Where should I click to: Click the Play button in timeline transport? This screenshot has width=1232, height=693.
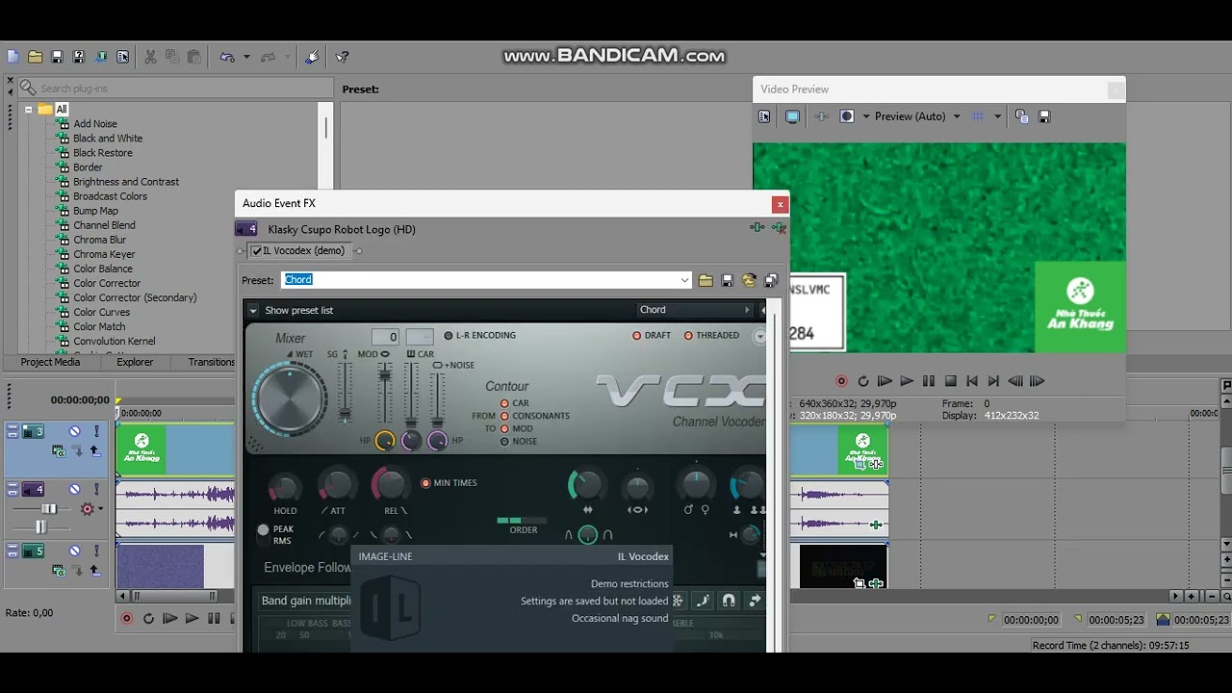click(192, 618)
